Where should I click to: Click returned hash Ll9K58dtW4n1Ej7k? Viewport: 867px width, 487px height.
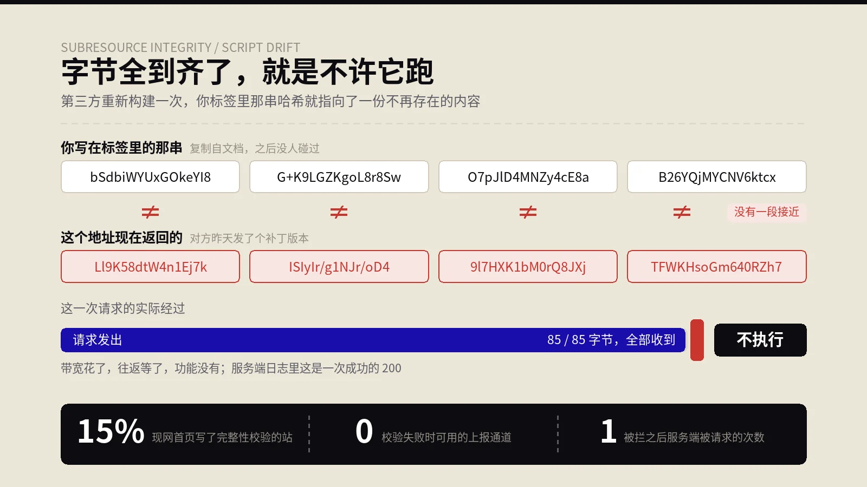point(150,267)
